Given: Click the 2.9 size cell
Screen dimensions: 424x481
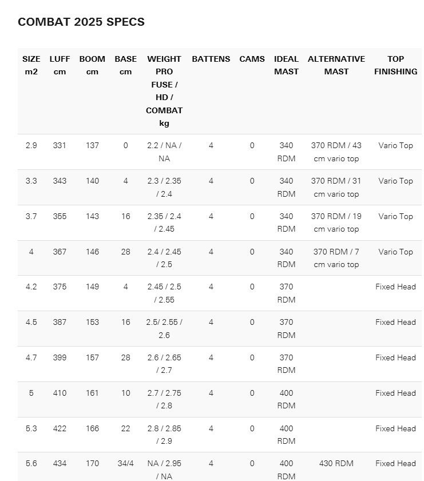Looking at the screenshot, I should pyautogui.click(x=31, y=145).
